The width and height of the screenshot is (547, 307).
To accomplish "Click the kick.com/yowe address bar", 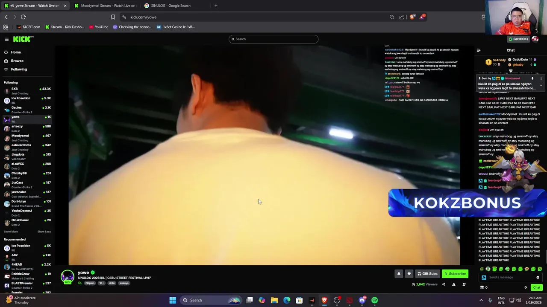I will tap(256, 17).
